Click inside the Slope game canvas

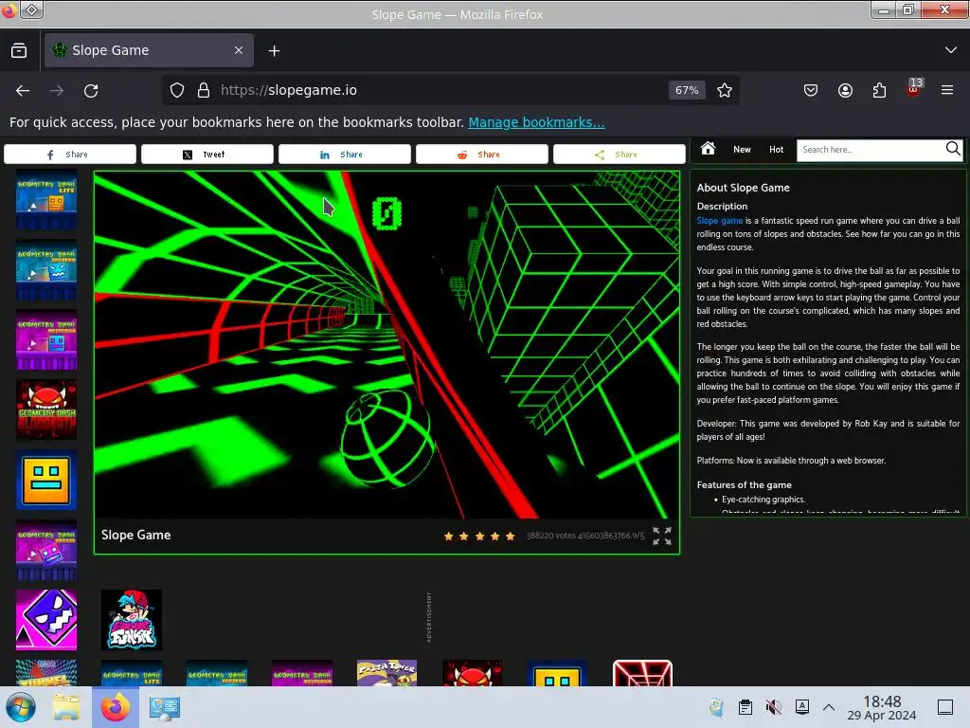(x=386, y=345)
